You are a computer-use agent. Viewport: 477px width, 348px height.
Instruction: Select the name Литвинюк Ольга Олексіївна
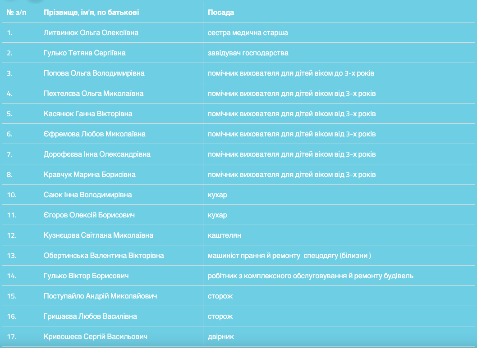pyautogui.click(x=91, y=32)
